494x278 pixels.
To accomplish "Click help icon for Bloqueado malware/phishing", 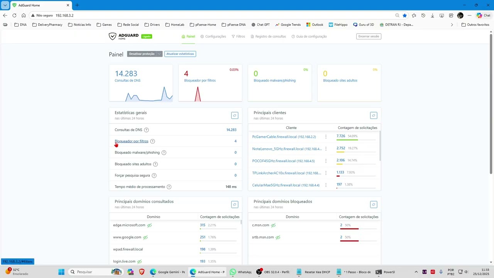I will click(164, 153).
